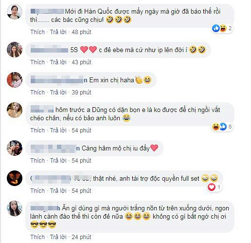Open avatar beside the Em xin chị comment

point(15,80)
